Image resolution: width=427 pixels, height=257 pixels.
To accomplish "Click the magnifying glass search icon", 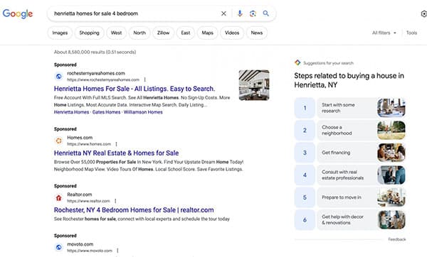I will (x=265, y=13).
